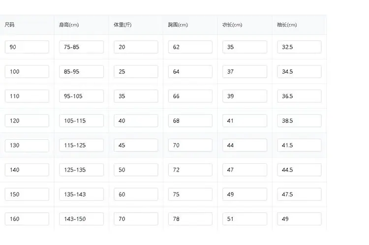The width and height of the screenshot is (369, 245).
Task: Click the 袖长(cm) column header
Action: coord(287,25)
